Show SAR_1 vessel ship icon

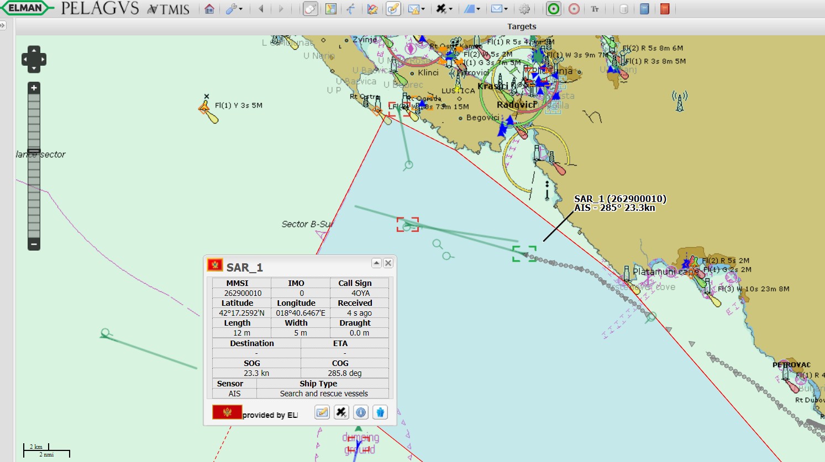[380, 412]
